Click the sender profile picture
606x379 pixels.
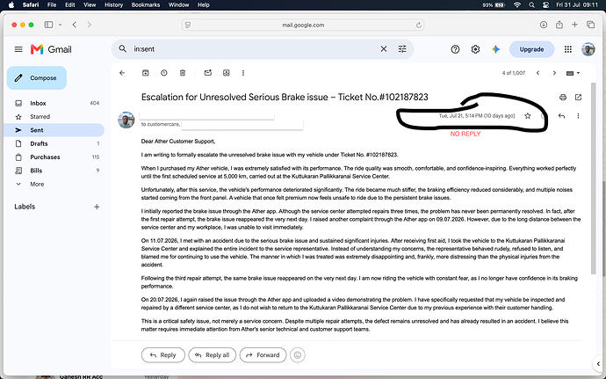[126, 120]
